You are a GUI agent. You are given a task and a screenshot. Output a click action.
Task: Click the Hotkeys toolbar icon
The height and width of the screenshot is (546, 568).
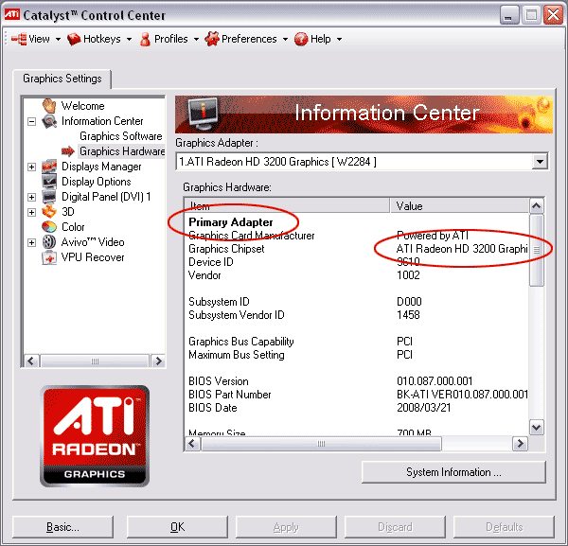[74, 39]
